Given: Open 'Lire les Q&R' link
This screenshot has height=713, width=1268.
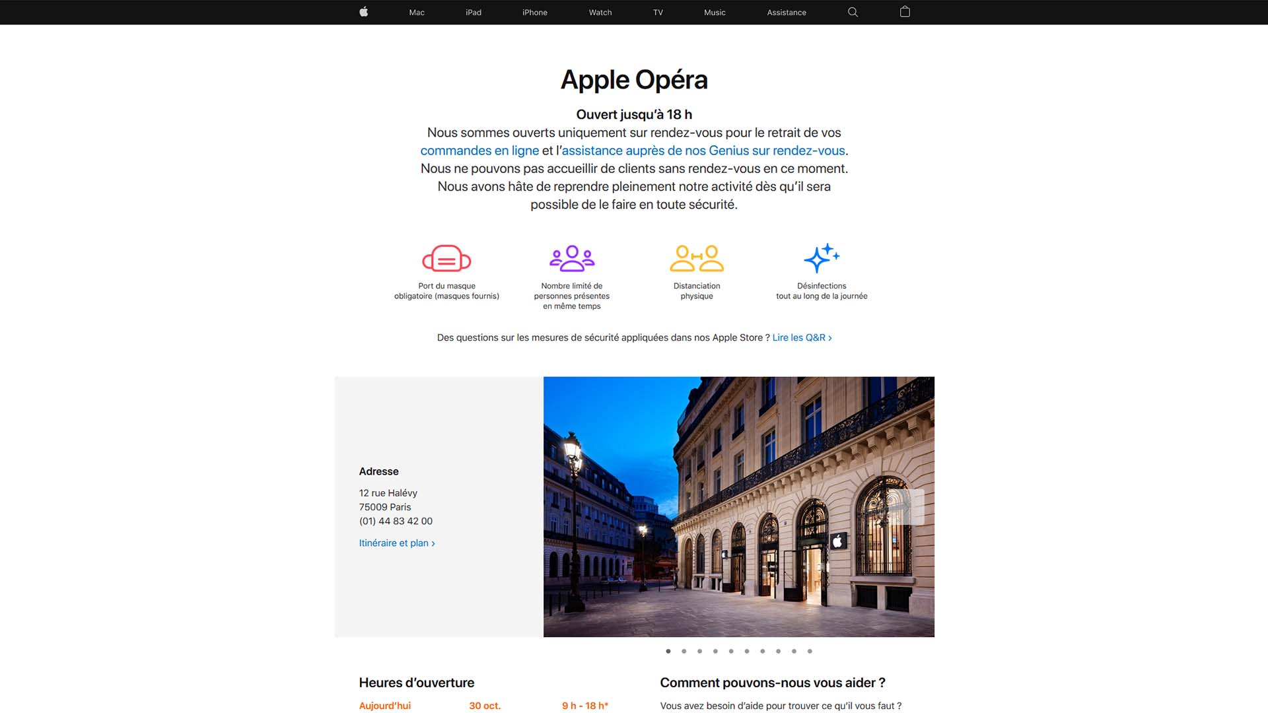Looking at the screenshot, I should coord(802,337).
